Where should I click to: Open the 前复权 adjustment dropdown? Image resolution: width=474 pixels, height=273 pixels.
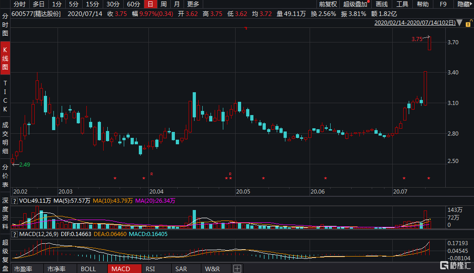[328, 4]
